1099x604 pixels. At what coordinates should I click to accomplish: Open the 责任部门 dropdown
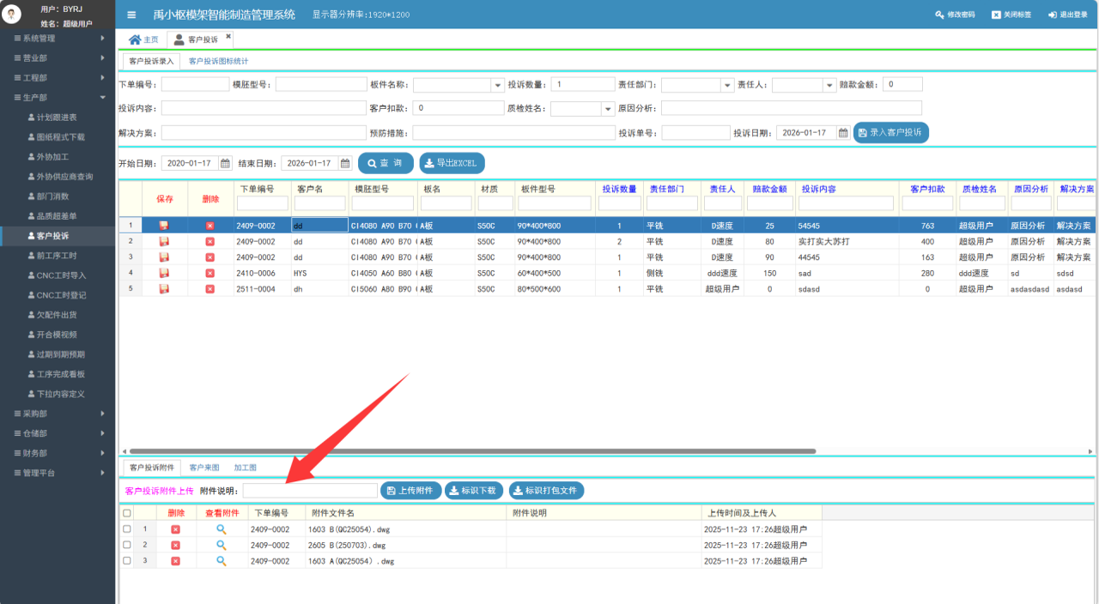[727, 85]
